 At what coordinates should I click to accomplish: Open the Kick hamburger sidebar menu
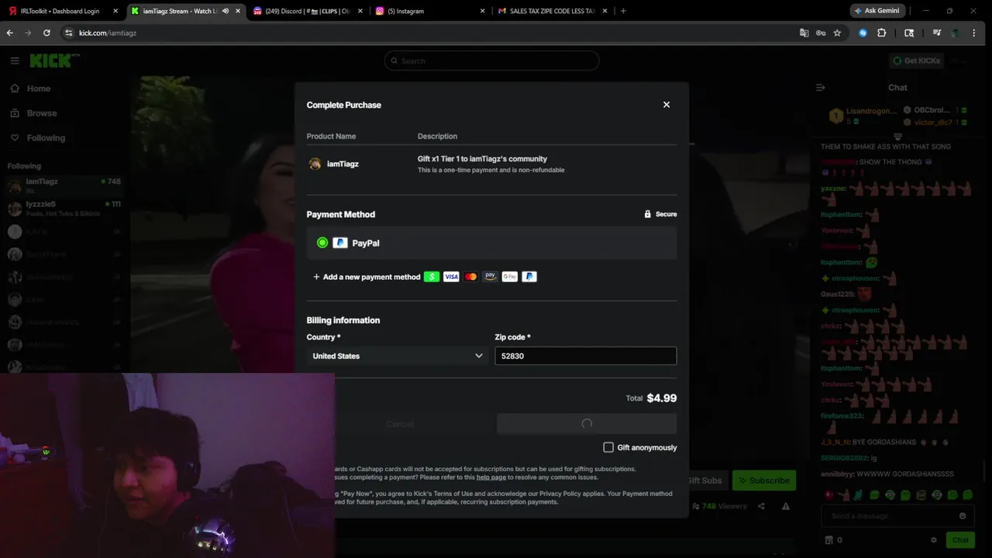[15, 60]
